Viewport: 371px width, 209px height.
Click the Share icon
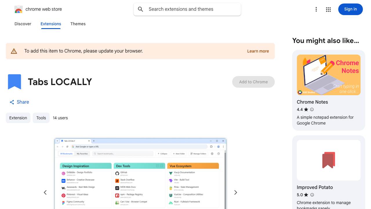[12, 102]
